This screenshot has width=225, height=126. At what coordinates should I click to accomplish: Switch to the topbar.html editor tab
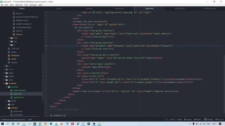pos(119,8)
